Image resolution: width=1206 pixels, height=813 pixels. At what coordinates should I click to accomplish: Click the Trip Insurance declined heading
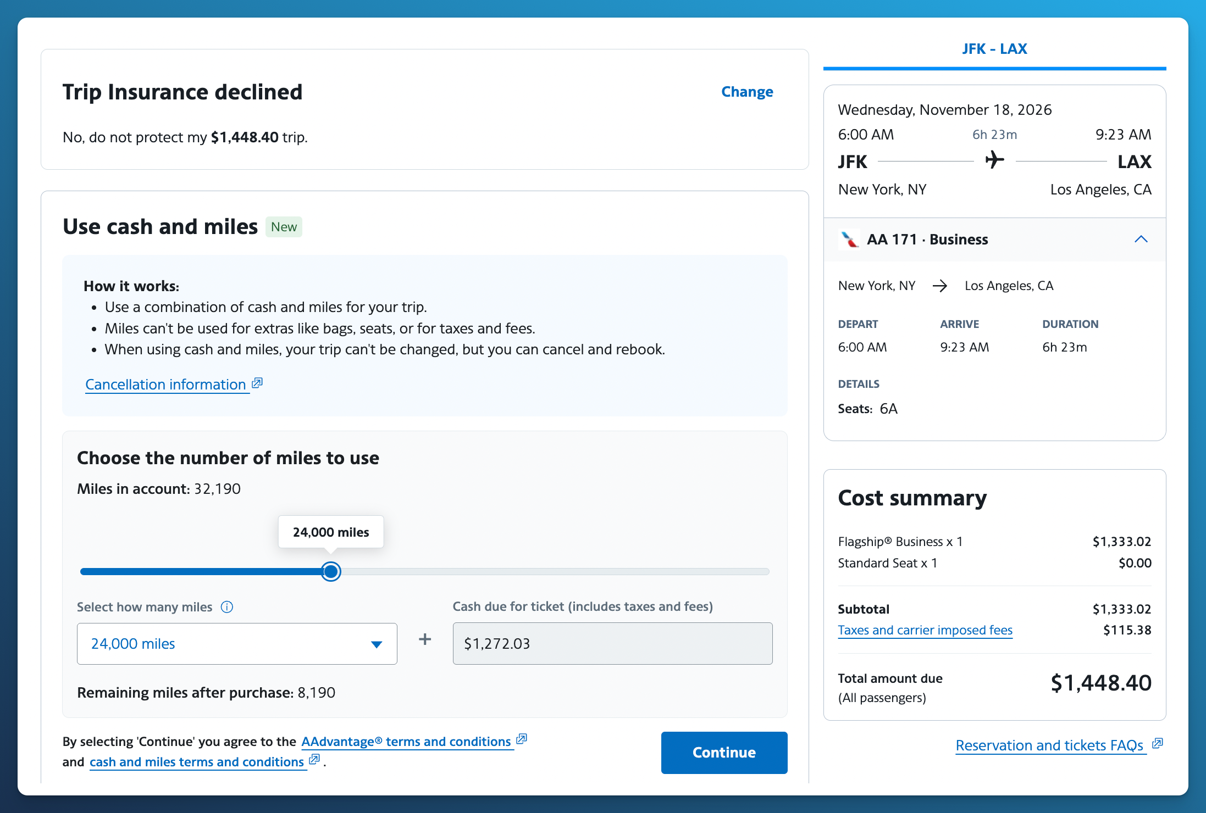coord(182,92)
